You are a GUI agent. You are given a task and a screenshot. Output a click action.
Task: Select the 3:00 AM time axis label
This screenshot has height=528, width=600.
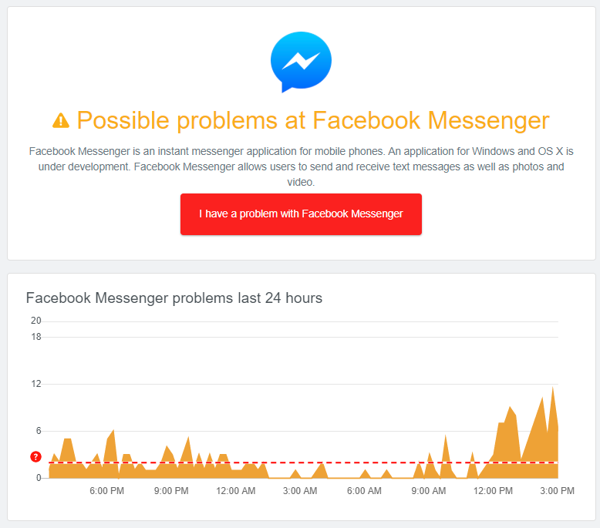point(300,491)
